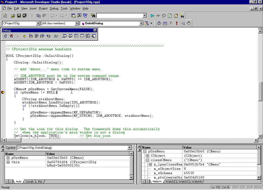Viewport: 263px width, 190px height.
Task: Toggle the Memory window button
Action: [82, 36]
